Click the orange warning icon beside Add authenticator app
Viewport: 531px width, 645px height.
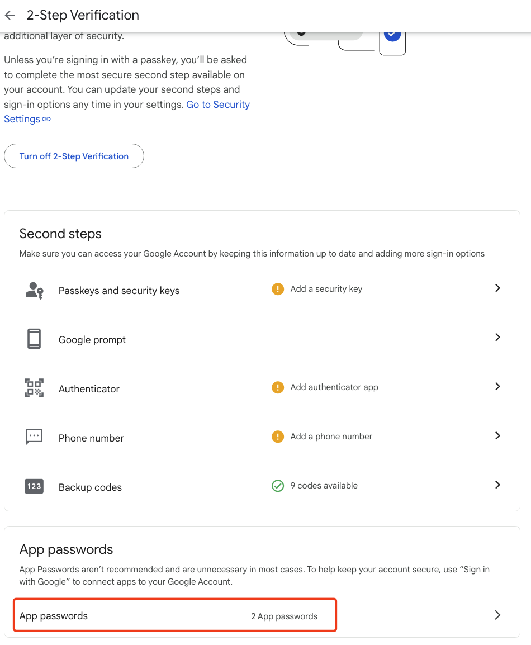pyautogui.click(x=278, y=387)
